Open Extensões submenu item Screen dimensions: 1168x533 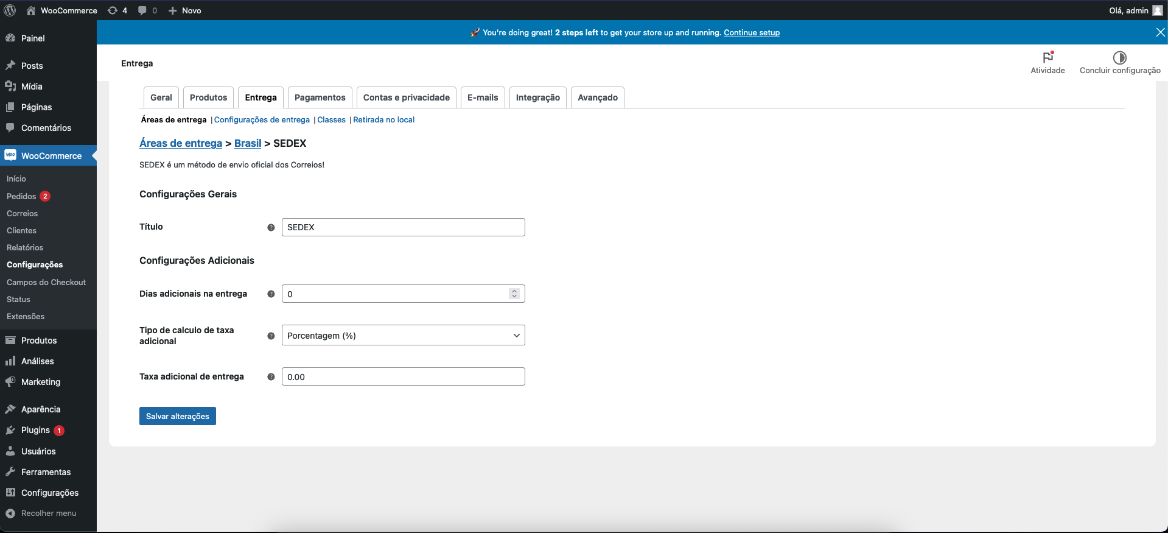tap(26, 316)
